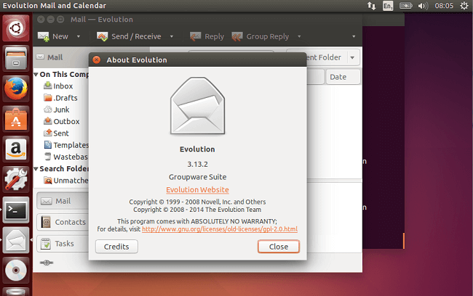Open the Evolution Website link
473x296 pixels.
pos(198,190)
